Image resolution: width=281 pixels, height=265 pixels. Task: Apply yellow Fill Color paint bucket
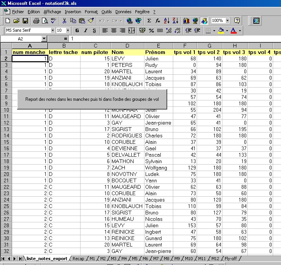pyautogui.click(x=221, y=31)
